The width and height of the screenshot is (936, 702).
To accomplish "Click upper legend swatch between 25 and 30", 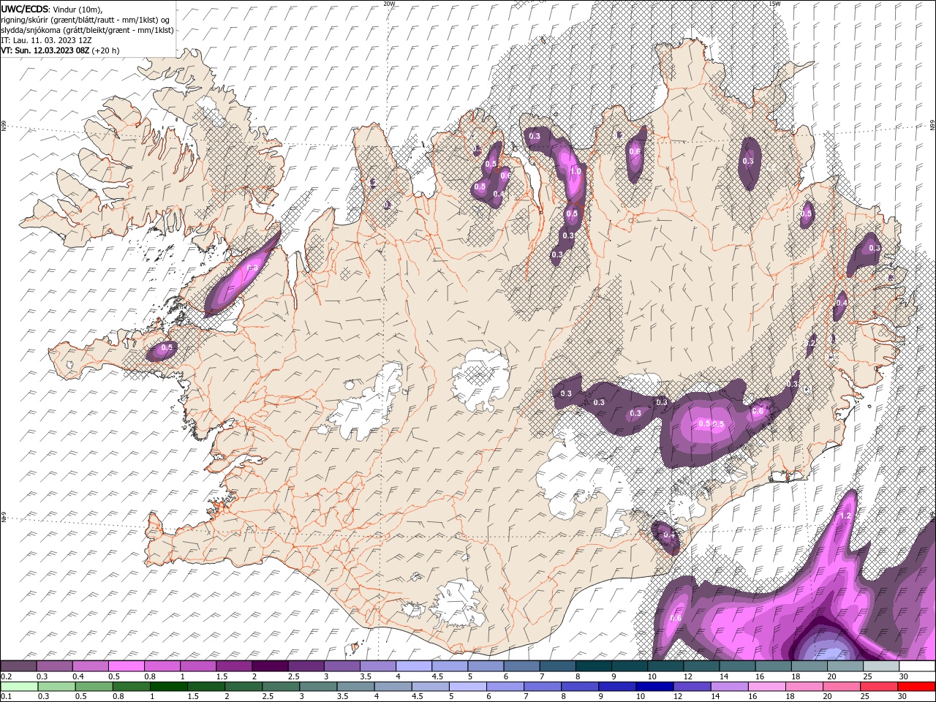I will pos(881,666).
